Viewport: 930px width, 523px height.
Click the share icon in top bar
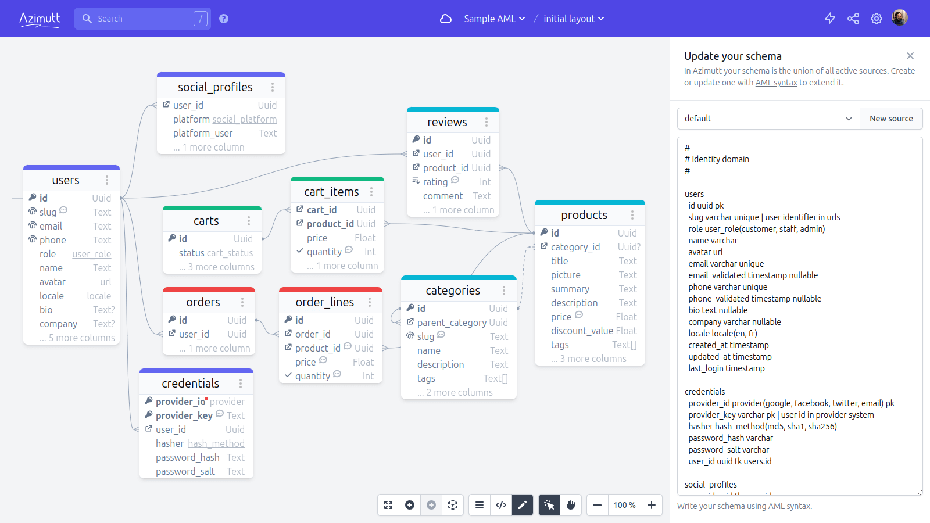click(x=853, y=19)
